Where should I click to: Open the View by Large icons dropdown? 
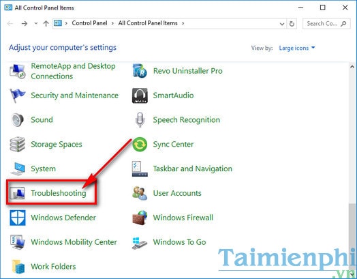[297, 48]
